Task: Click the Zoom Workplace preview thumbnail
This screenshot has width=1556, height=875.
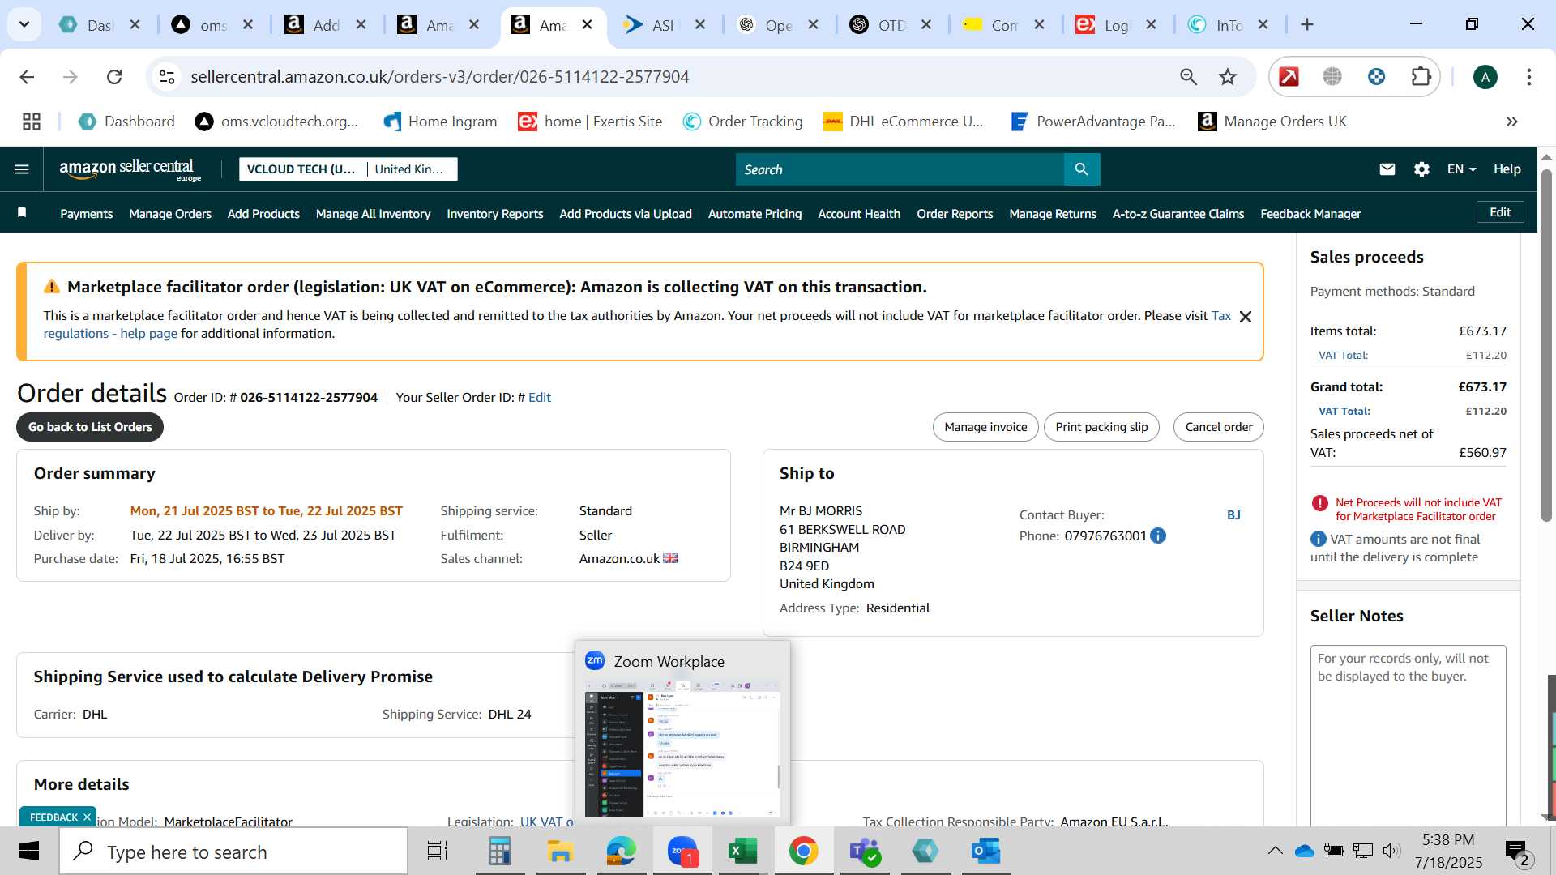Action: pos(682,747)
